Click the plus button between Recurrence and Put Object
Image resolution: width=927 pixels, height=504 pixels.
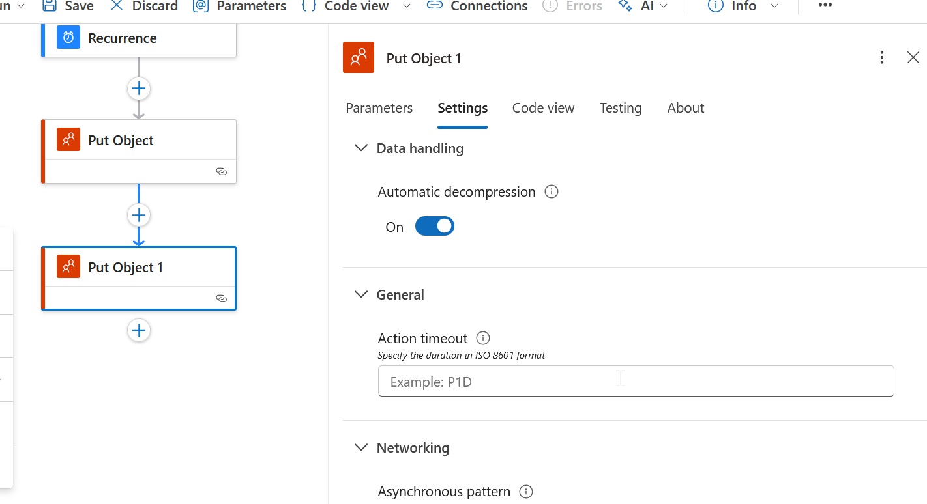tap(138, 89)
